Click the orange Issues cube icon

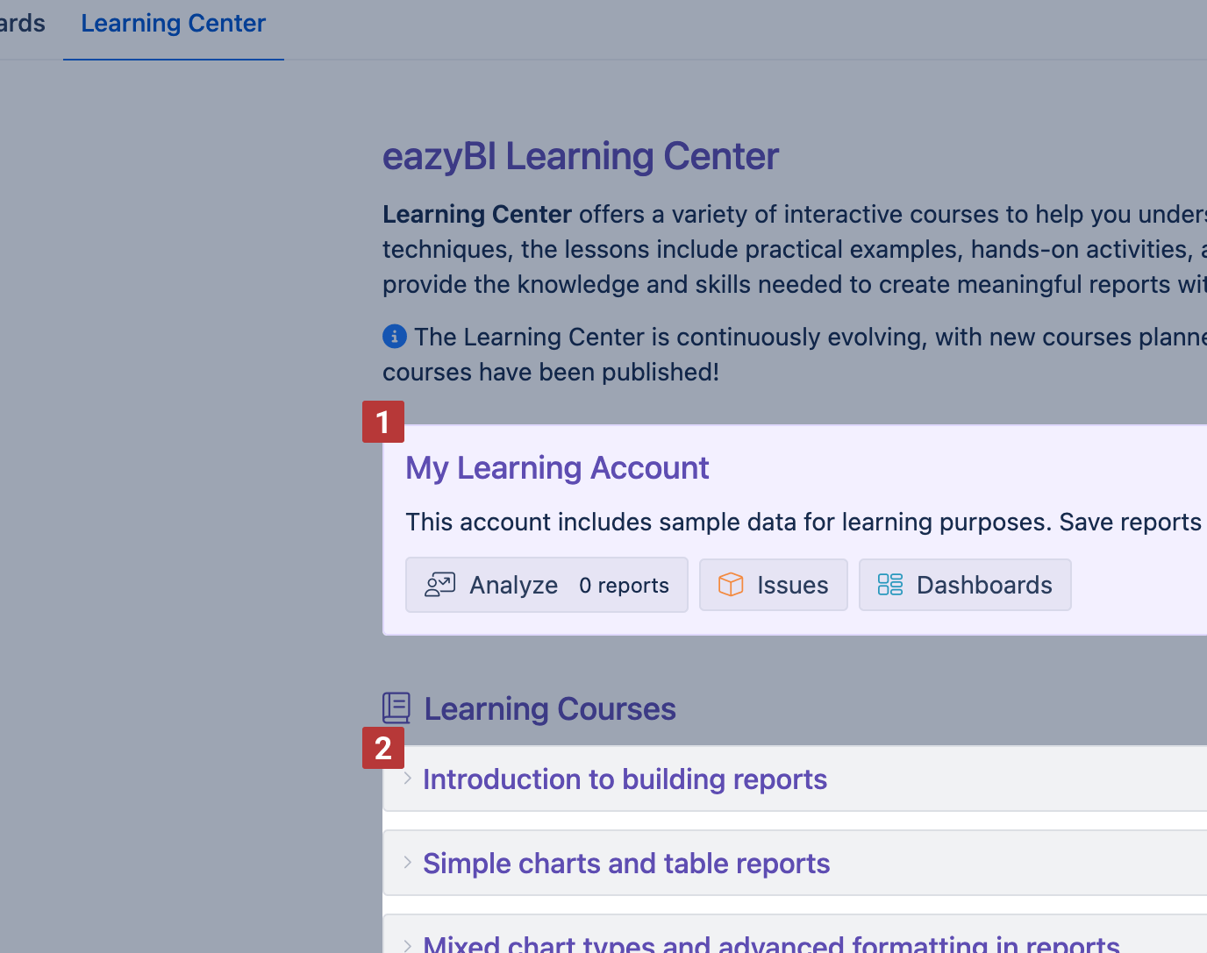point(730,585)
